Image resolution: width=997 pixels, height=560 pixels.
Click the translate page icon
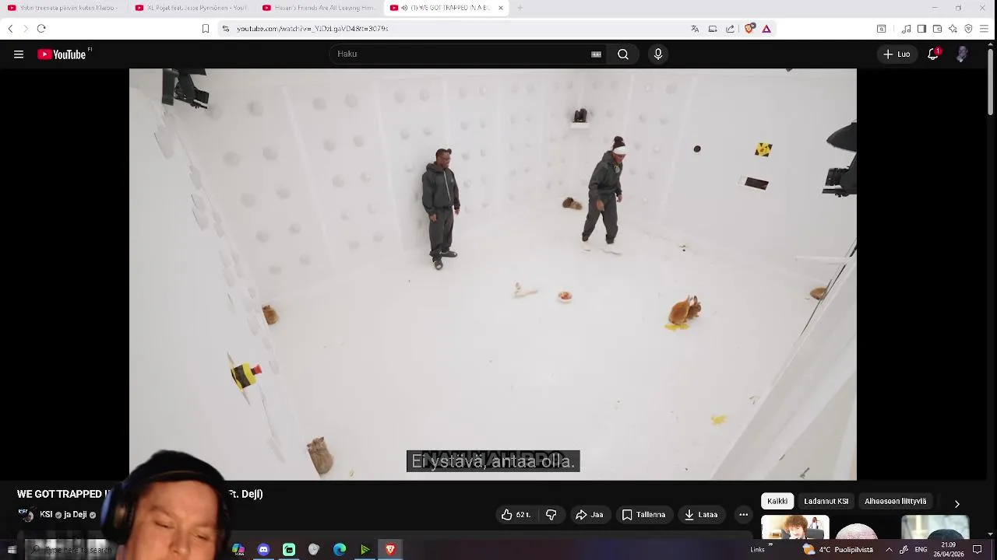point(695,29)
